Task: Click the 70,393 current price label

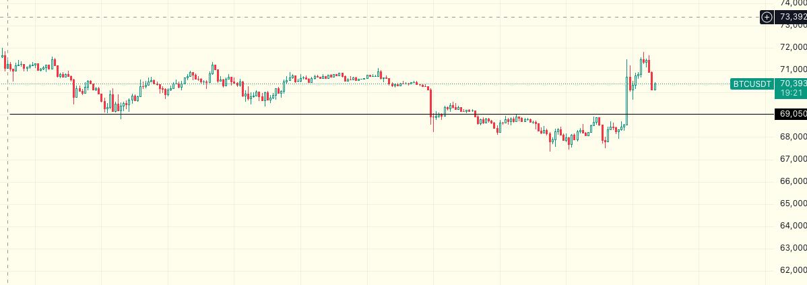Action: point(792,84)
